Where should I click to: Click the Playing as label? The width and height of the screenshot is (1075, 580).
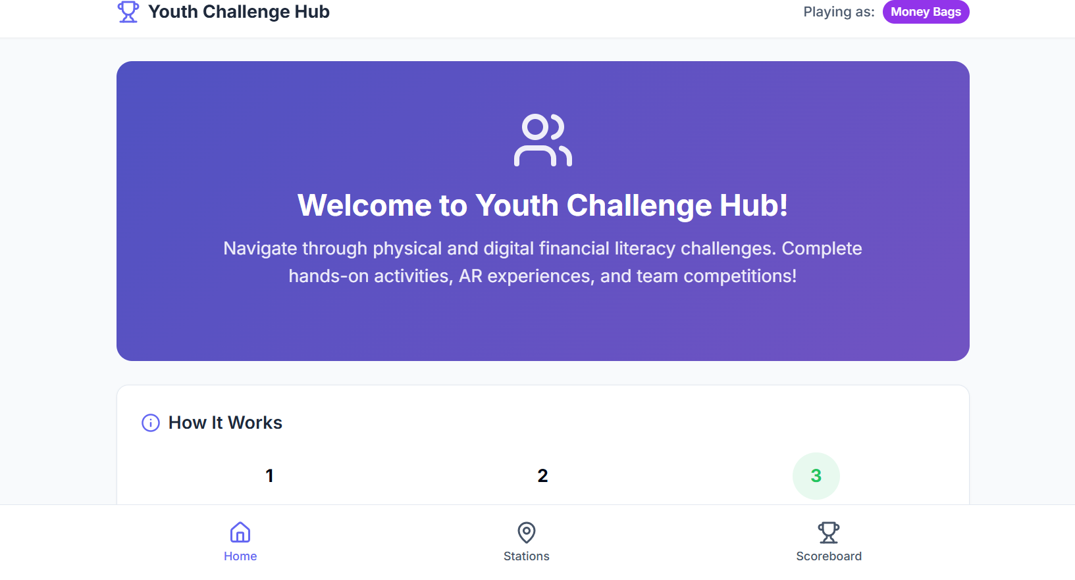coord(839,11)
